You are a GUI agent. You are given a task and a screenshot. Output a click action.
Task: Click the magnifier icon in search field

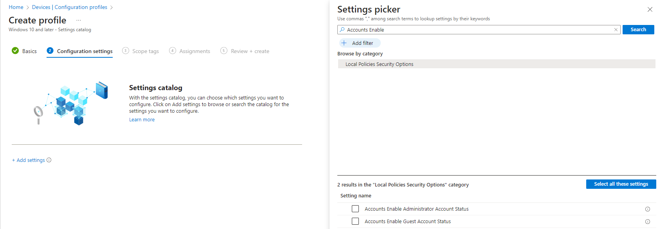pyautogui.click(x=342, y=30)
